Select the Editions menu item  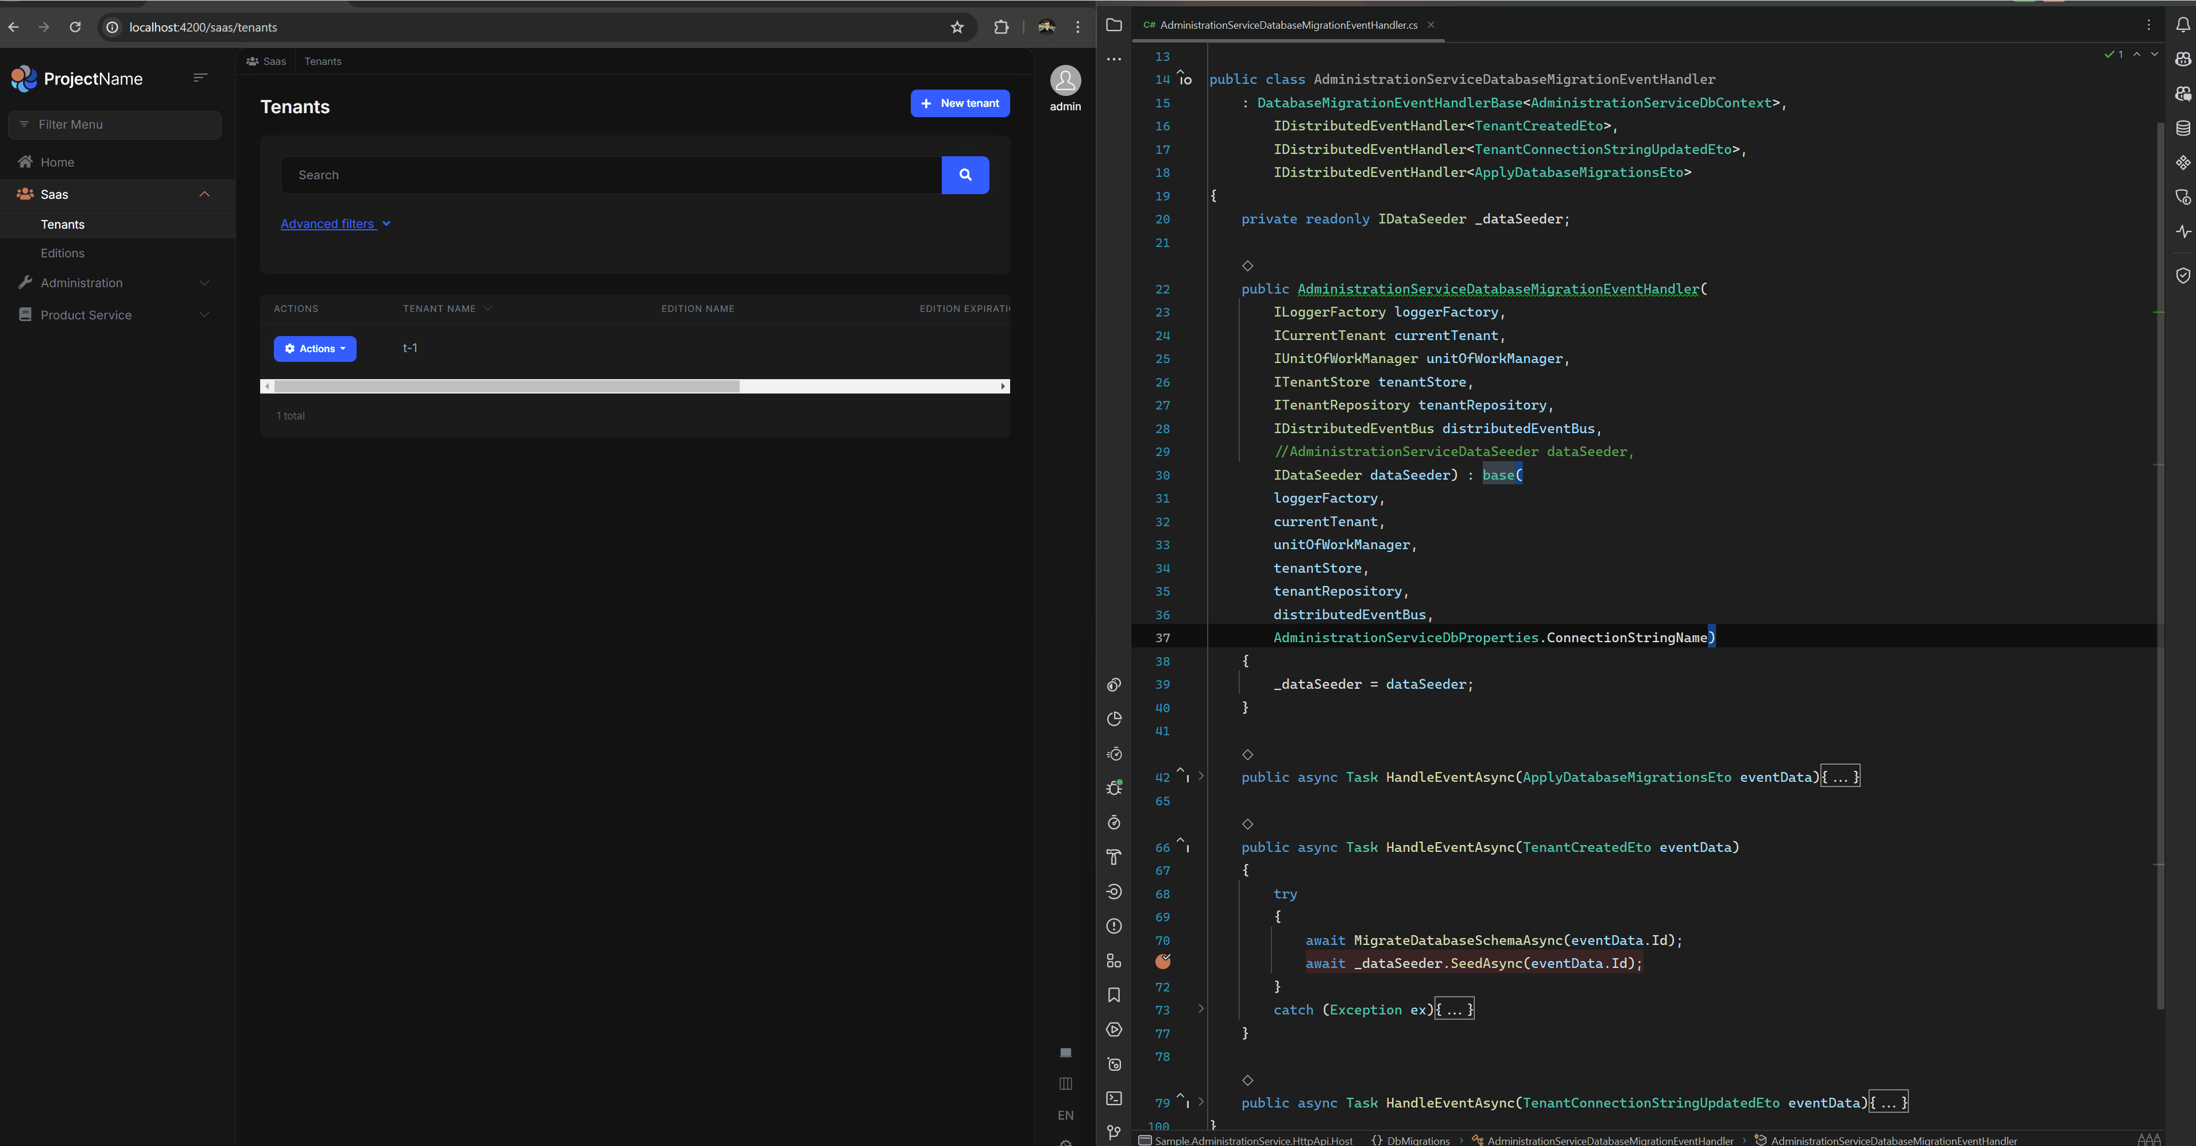point(62,253)
